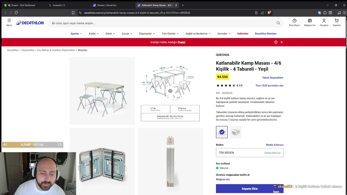The width and height of the screenshot is (347, 195).
Task: Select the second color variant thumbnail
Action: 236,132
